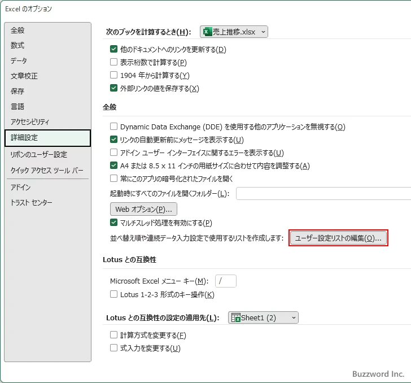This screenshot has width=411, height=383.
Task: Open the Sheet1 (2) sheet dropdown
Action: [x=263, y=317]
